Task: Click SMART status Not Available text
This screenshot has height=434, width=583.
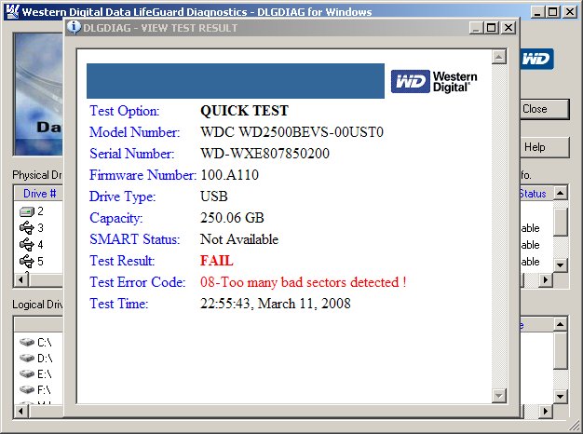Action: pyautogui.click(x=239, y=239)
